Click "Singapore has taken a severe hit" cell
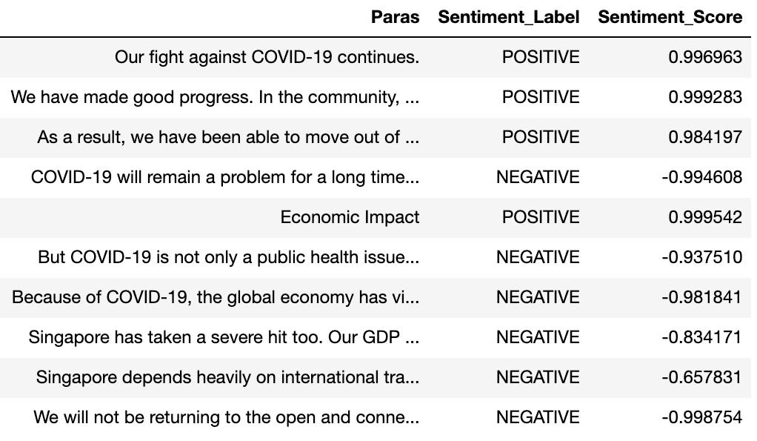The width and height of the screenshot is (757, 441). pyautogui.click(x=224, y=337)
